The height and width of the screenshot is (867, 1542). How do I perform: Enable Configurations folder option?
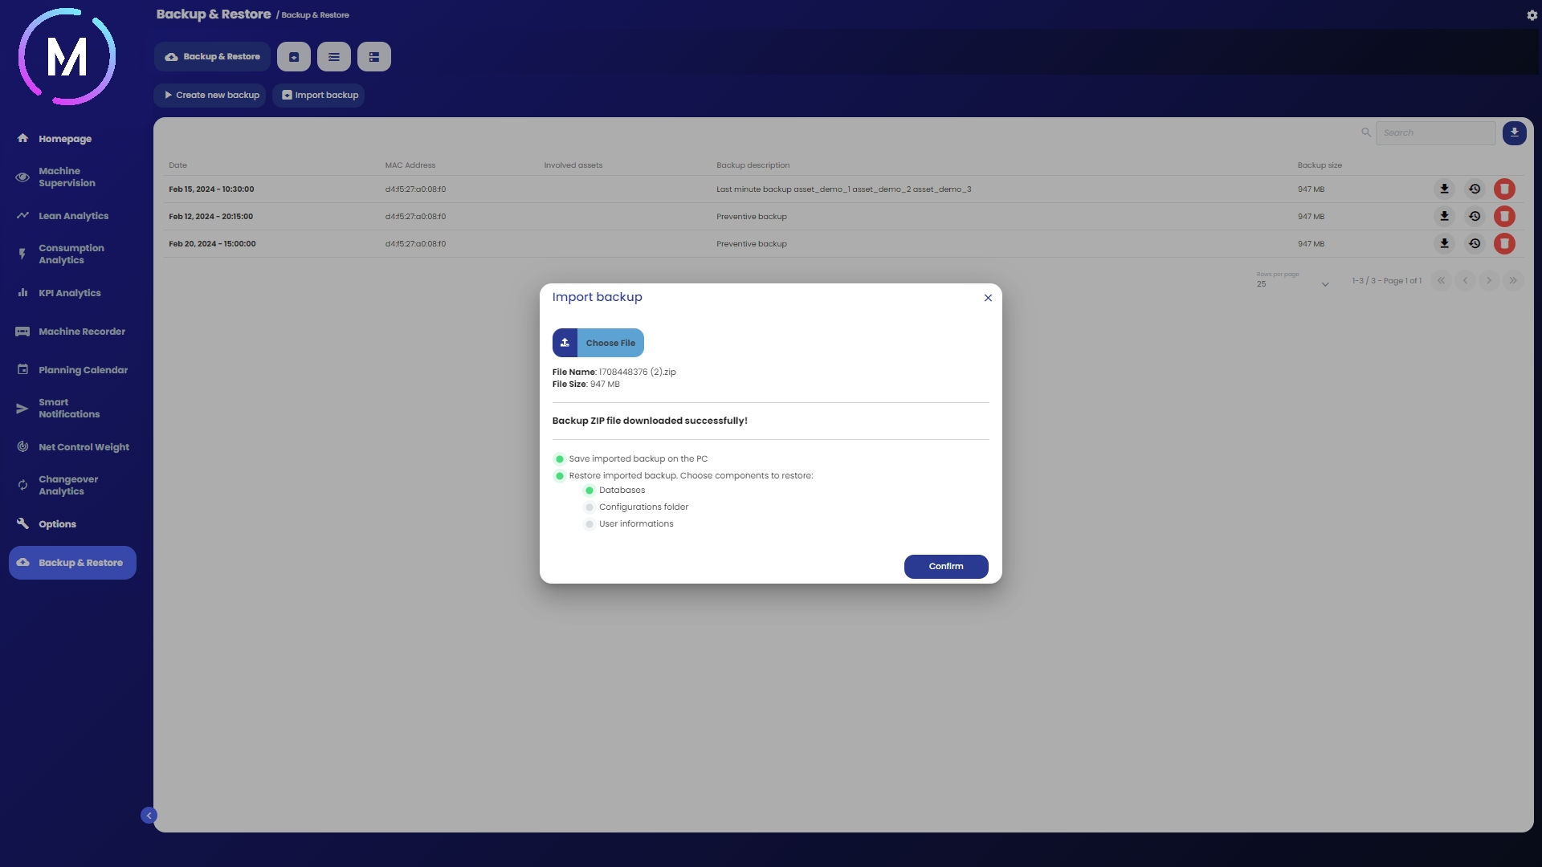coord(589,507)
